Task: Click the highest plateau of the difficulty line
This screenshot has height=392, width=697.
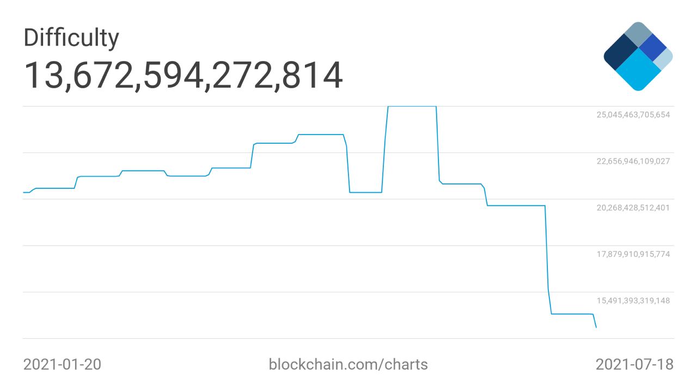Action: pyautogui.click(x=412, y=106)
